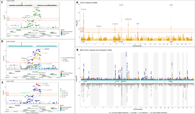Click the Chromosome axis title in panel A
The height and width of the screenshot is (114, 195).
pyautogui.click(x=137, y=46)
